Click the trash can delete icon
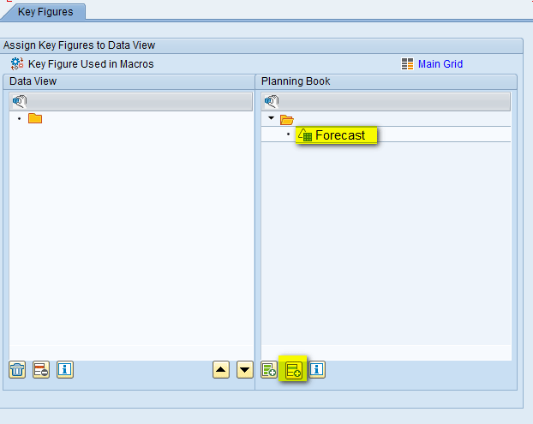533x424 pixels. click(17, 370)
